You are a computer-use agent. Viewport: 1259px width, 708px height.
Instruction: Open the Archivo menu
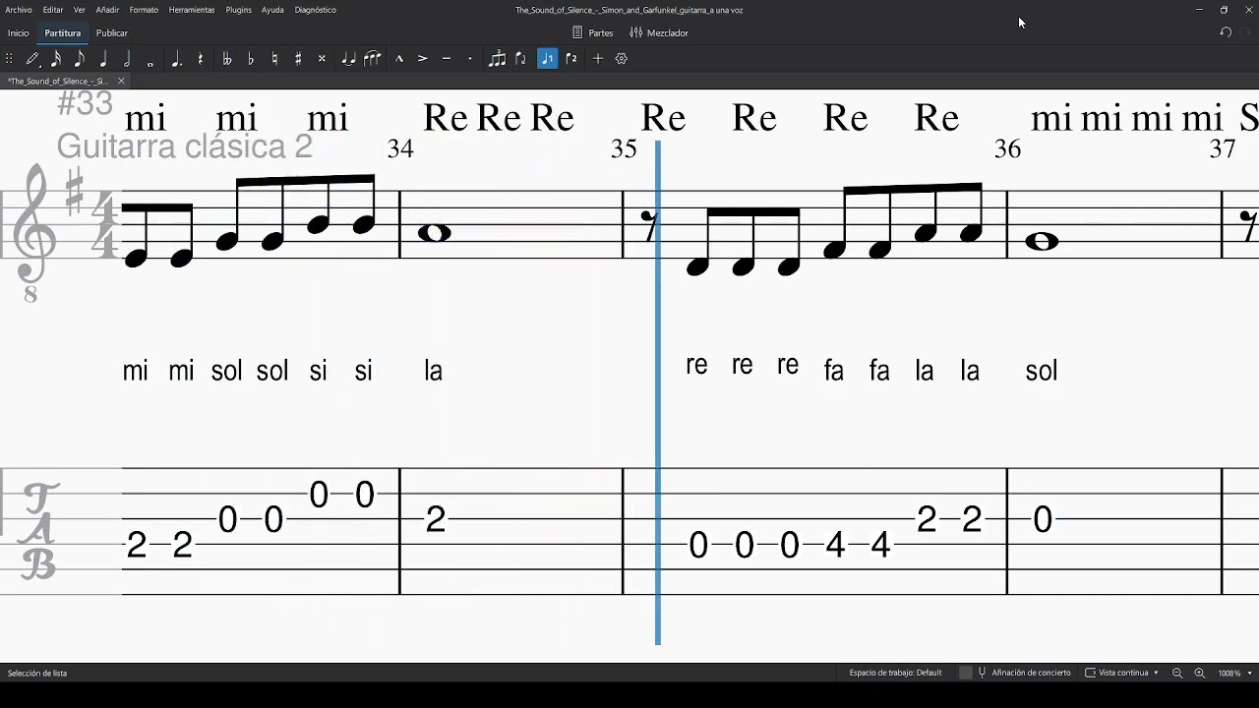click(19, 10)
